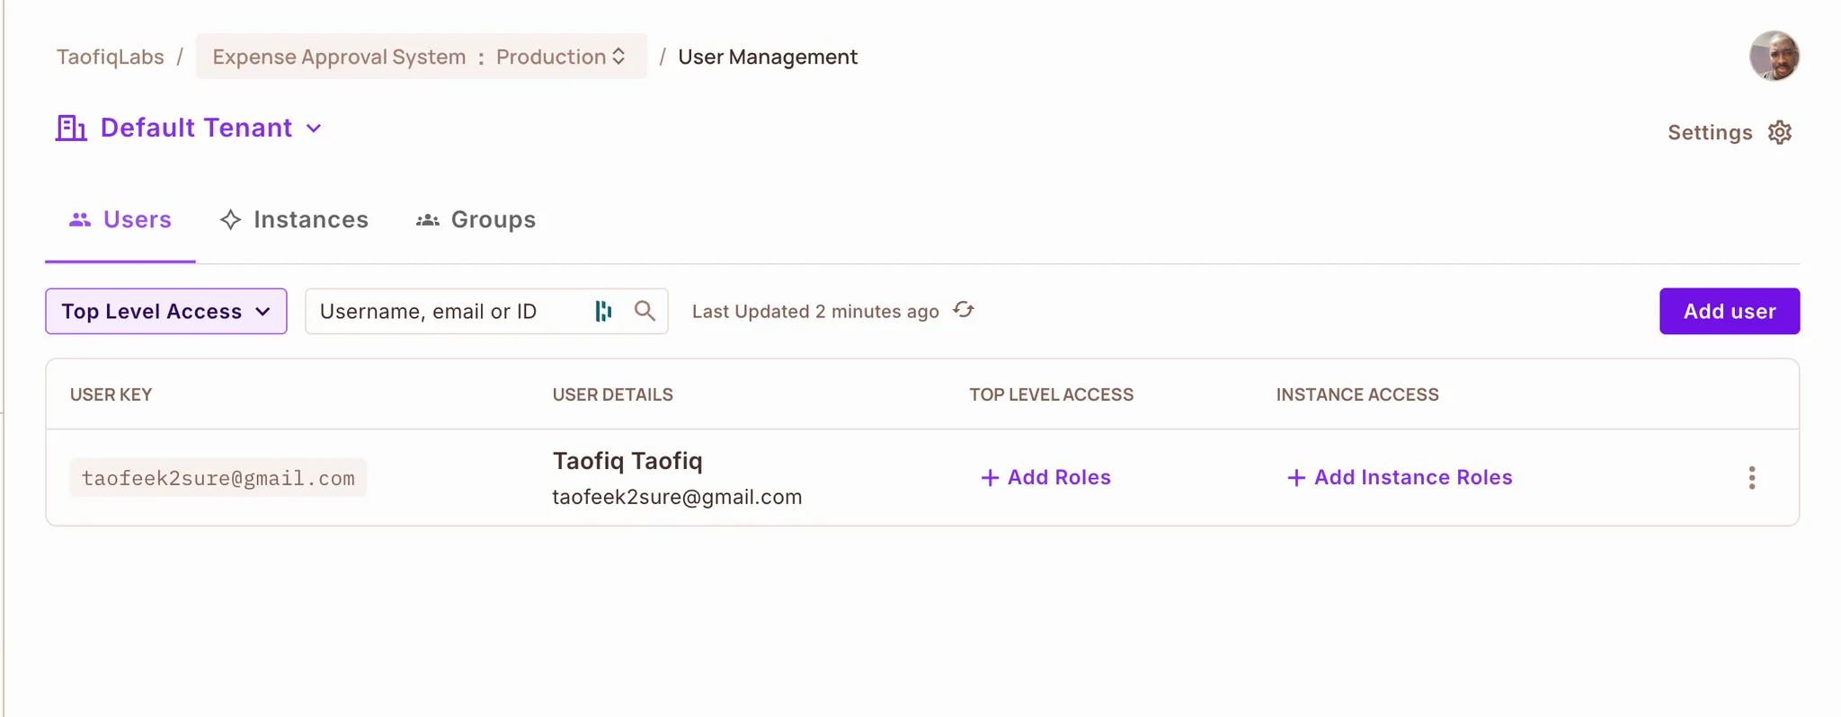
Task: Expand the Top Level Access filter dropdown
Action: (166, 312)
